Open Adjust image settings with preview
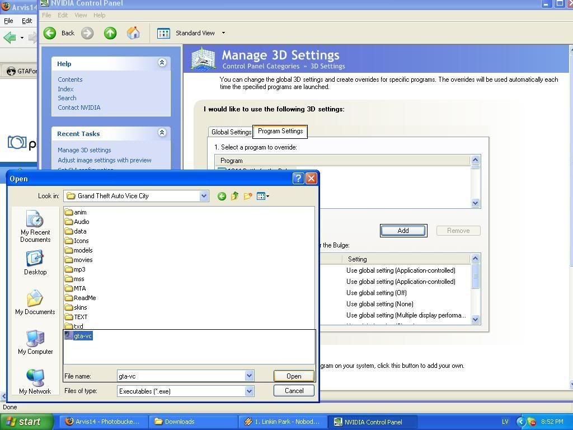Image resolution: width=573 pixels, height=430 pixels. (x=105, y=160)
